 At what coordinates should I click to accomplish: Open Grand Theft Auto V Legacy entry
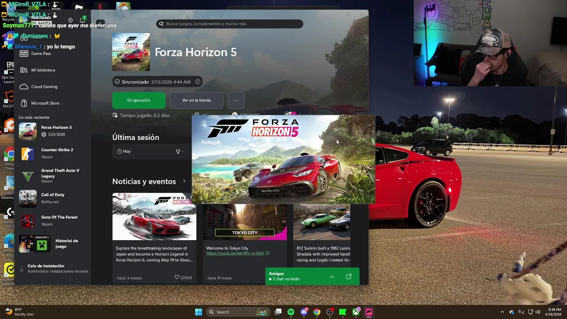click(52, 176)
